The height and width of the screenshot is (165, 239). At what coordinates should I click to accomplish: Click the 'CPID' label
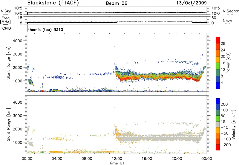point(7,28)
